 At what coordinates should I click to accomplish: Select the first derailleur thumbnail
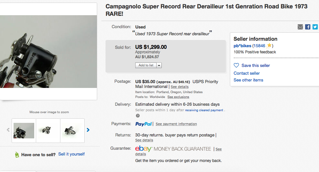(x=24, y=131)
